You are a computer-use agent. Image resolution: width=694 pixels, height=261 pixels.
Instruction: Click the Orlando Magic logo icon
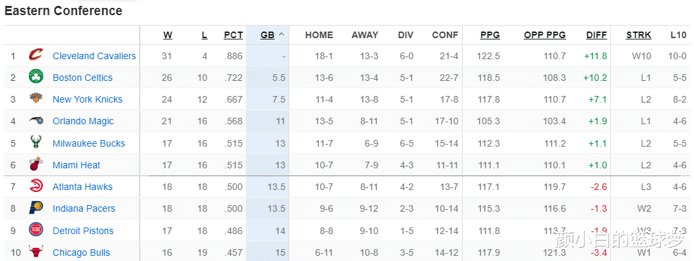click(x=36, y=121)
